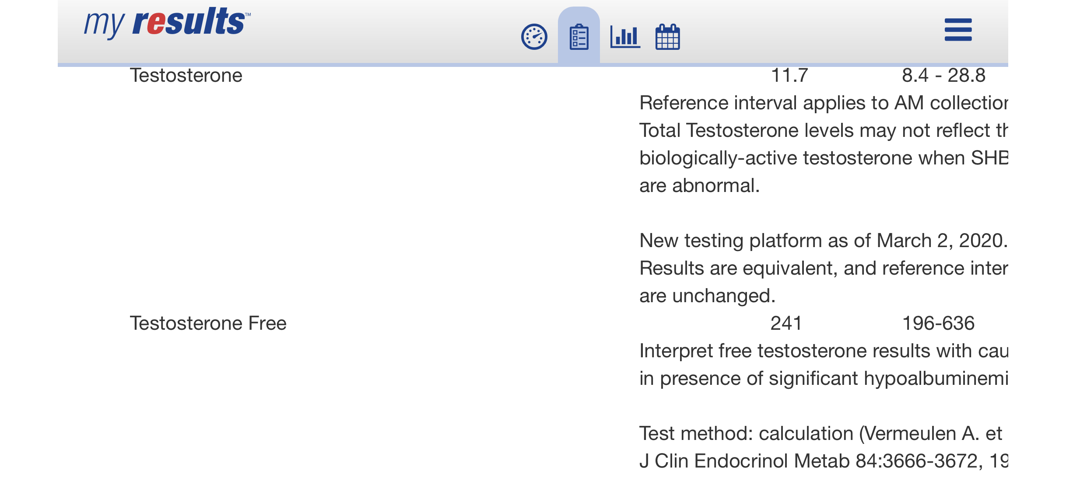Open the hamburger menu
The width and height of the screenshot is (1066, 492).
[958, 30]
